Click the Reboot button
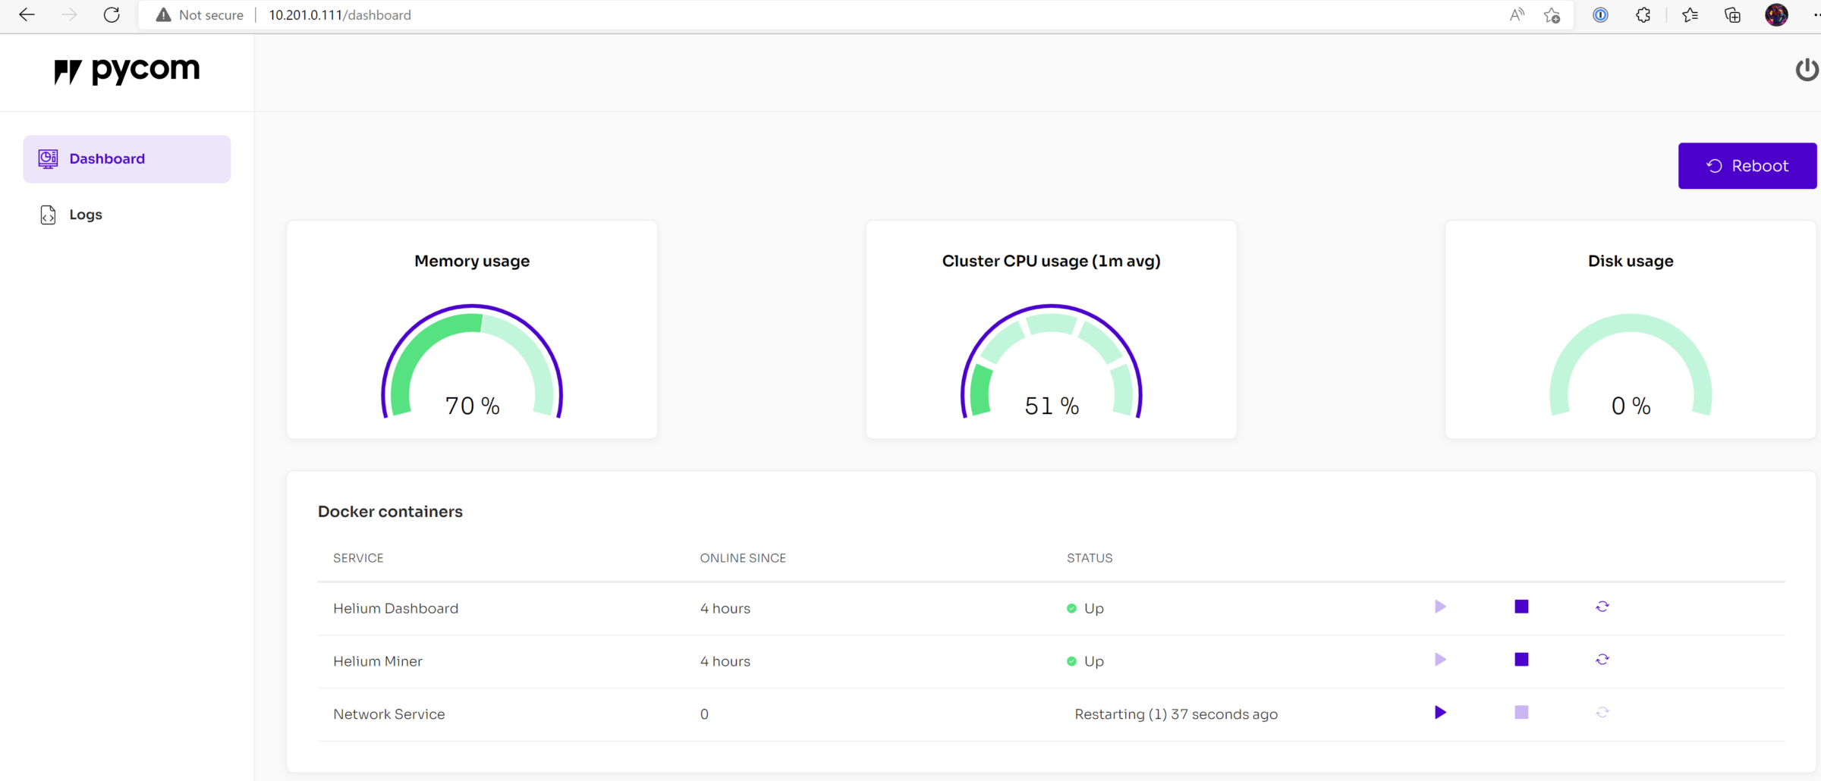This screenshot has height=781, width=1821. (1747, 166)
